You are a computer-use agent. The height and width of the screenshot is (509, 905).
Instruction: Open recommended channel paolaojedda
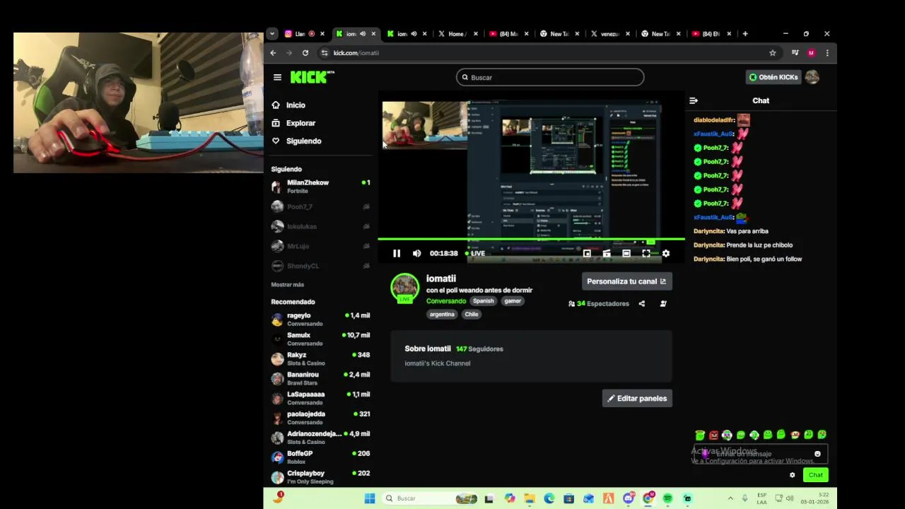(x=321, y=418)
